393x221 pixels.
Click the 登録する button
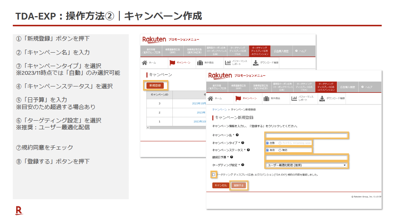pos(239,185)
